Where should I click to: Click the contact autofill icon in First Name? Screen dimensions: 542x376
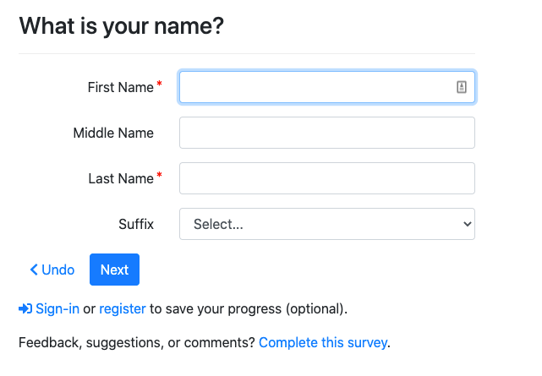pos(462,86)
